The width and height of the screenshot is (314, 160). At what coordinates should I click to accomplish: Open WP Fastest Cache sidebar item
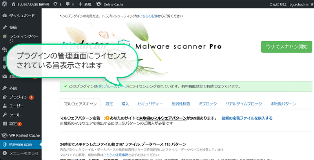point(25,135)
